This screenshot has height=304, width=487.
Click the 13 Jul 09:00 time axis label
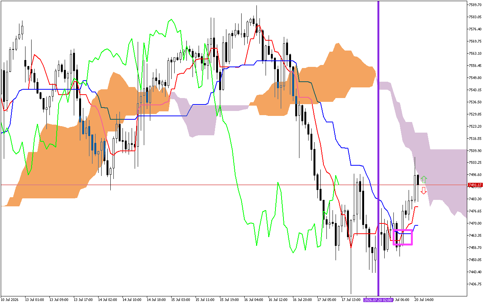coord(59,300)
